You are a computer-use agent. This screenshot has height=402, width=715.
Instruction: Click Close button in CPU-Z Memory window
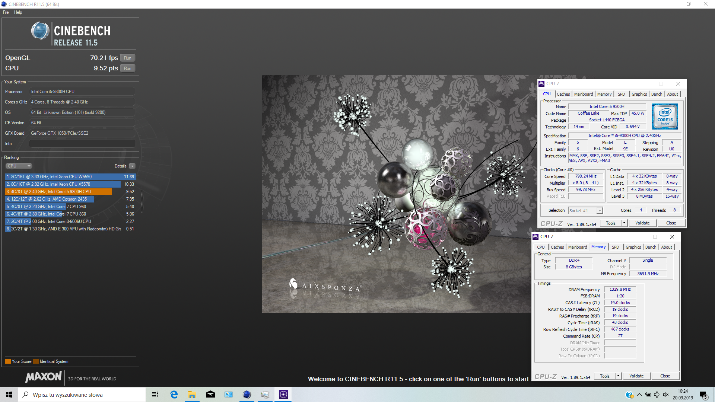pos(665,376)
